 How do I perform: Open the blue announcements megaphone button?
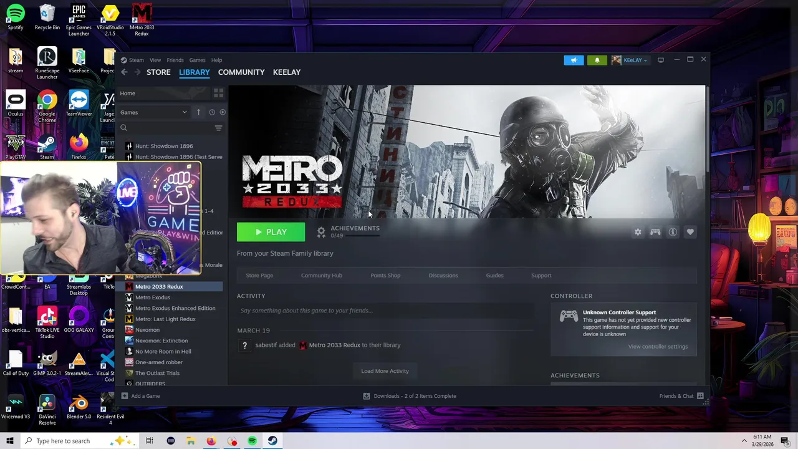[574, 60]
